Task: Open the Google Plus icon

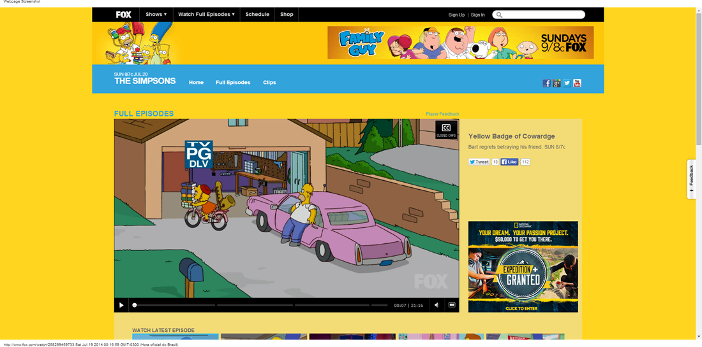Action: tap(557, 83)
